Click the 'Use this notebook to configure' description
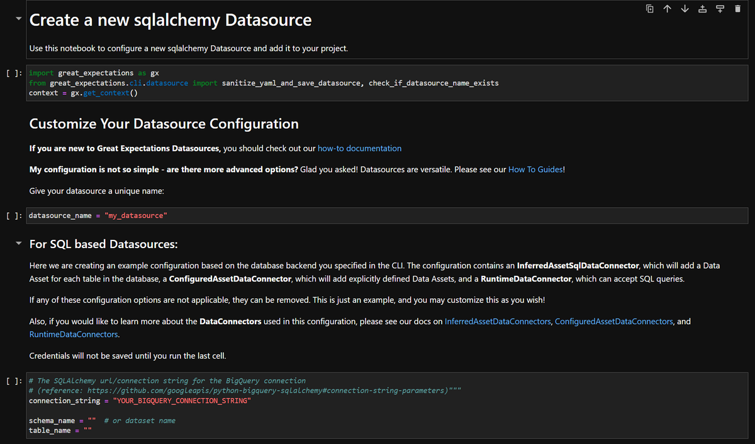The image size is (755, 444). pos(189,48)
